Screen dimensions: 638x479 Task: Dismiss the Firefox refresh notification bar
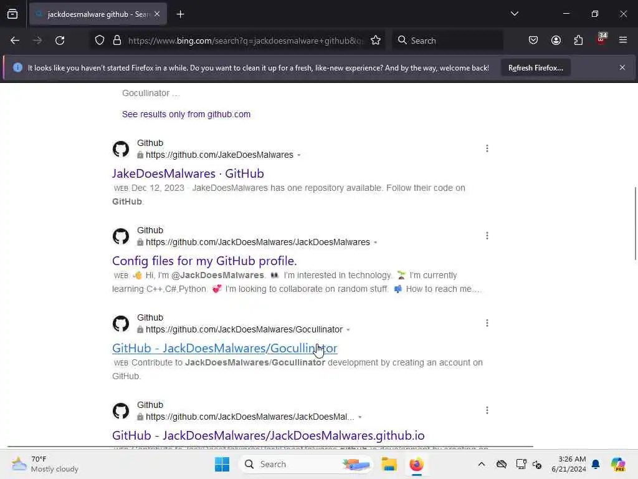point(622,67)
